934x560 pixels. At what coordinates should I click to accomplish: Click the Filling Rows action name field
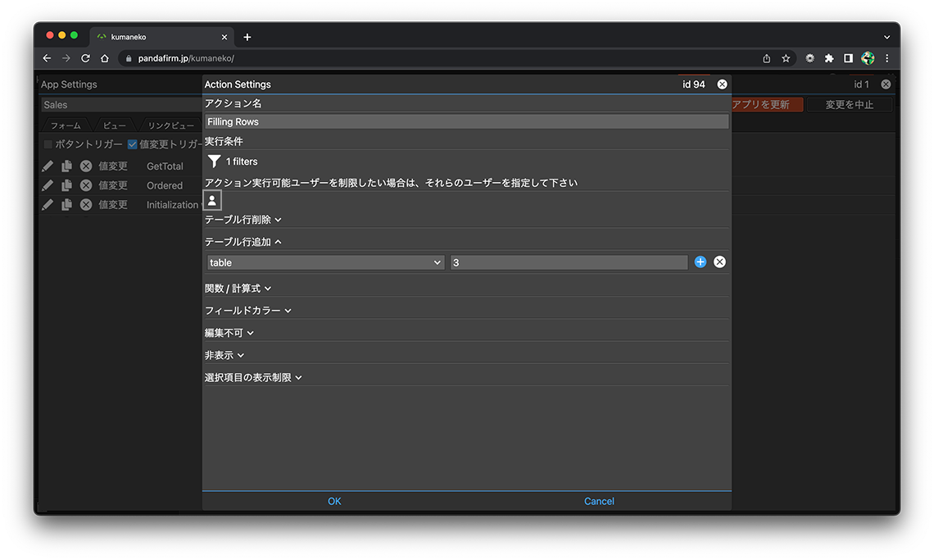click(x=466, y=121)
